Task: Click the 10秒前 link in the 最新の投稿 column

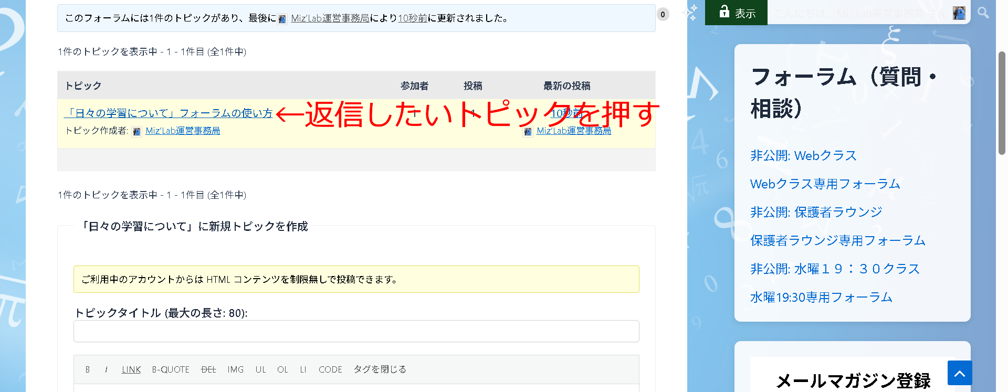Action: pos(567,113)
